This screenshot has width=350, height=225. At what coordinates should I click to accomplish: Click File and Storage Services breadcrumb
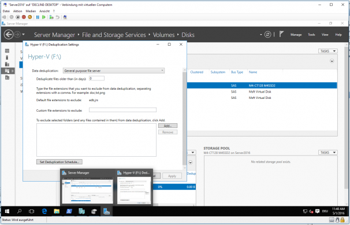114,35
